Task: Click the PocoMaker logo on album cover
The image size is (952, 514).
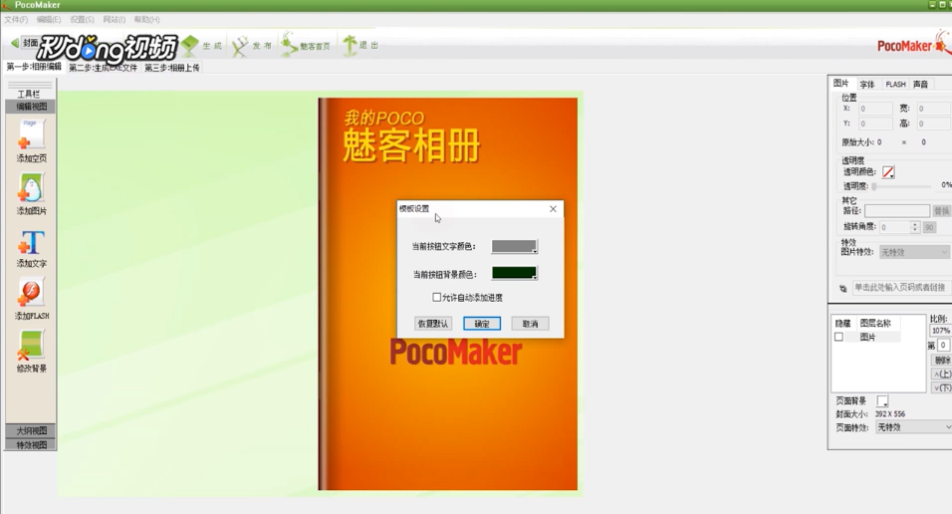Action: click(x=455, y=353)
